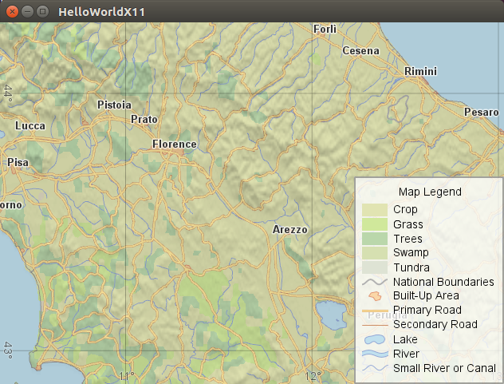Click the Secondary Road line symbol
The image size is (504, 384).
(x=374, y=325)
